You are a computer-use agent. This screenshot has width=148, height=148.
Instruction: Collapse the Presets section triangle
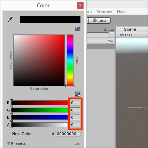point(8,143)
